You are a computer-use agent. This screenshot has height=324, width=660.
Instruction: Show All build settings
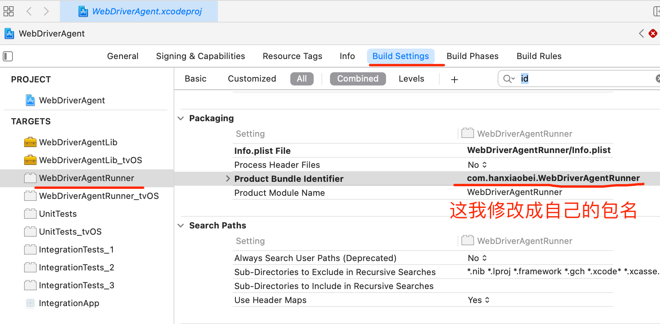(x=302, y=79)
